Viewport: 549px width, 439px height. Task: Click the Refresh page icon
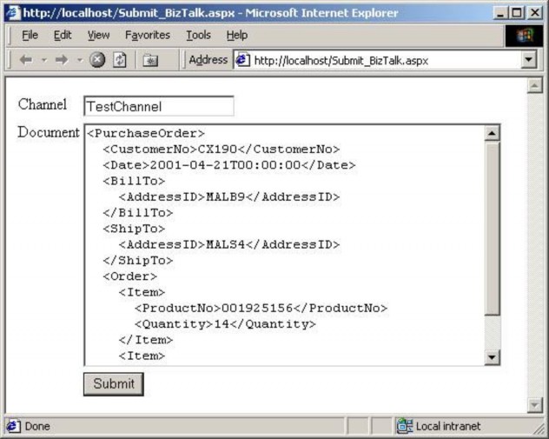point(120,60)
